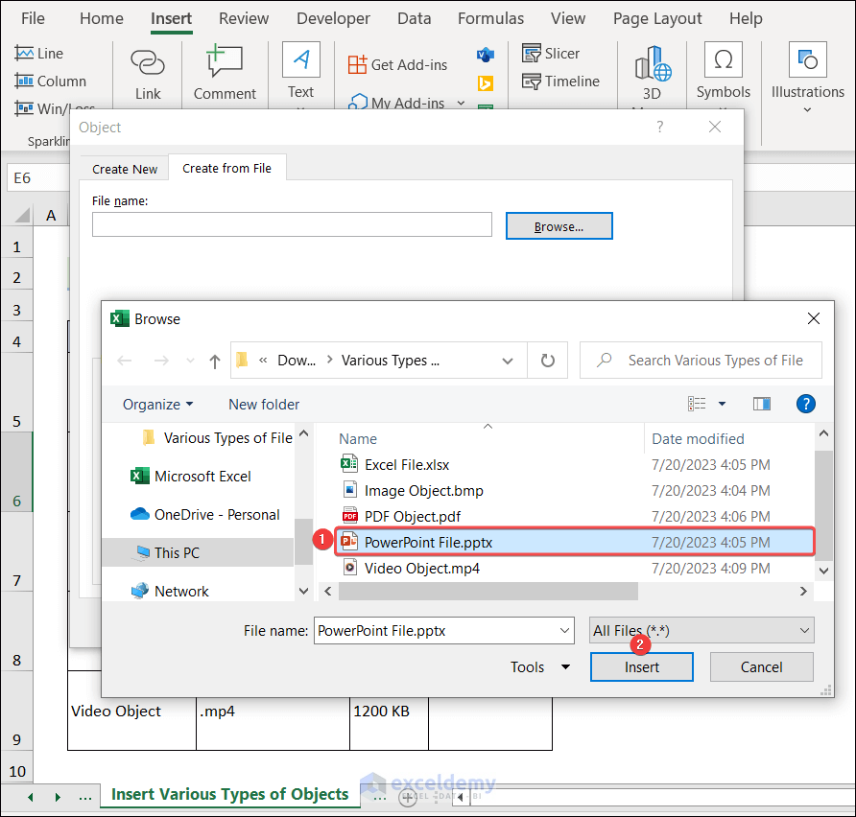The width and height of the screenshot is (856, 817).
Task: Open the File menu
Action: coord(33,18)
